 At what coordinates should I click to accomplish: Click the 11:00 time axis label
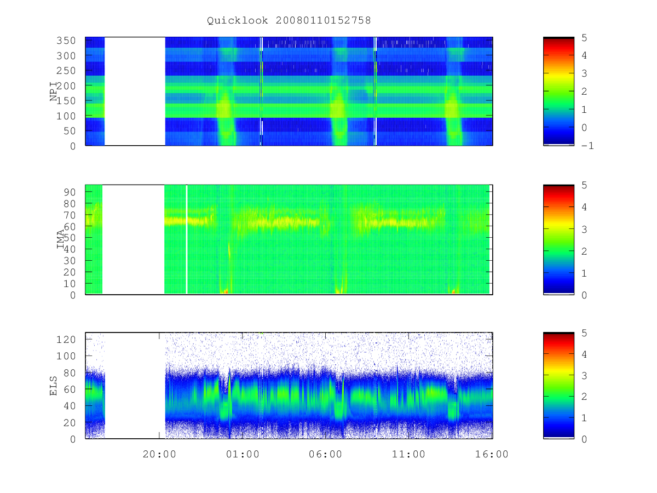409,454
